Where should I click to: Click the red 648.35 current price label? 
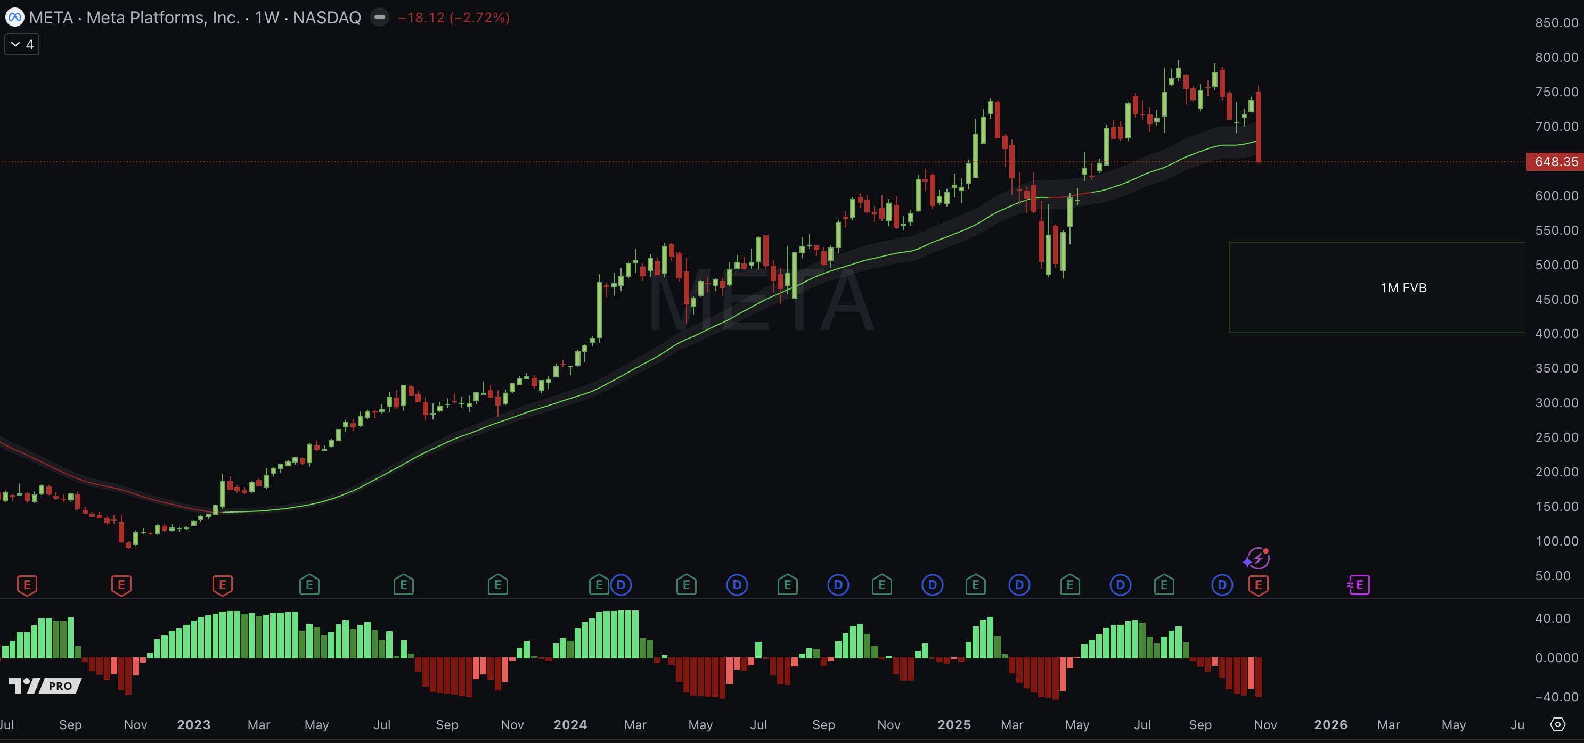[1555, 162]
